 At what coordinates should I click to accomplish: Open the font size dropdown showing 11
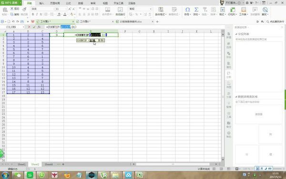tap(61, 9)
